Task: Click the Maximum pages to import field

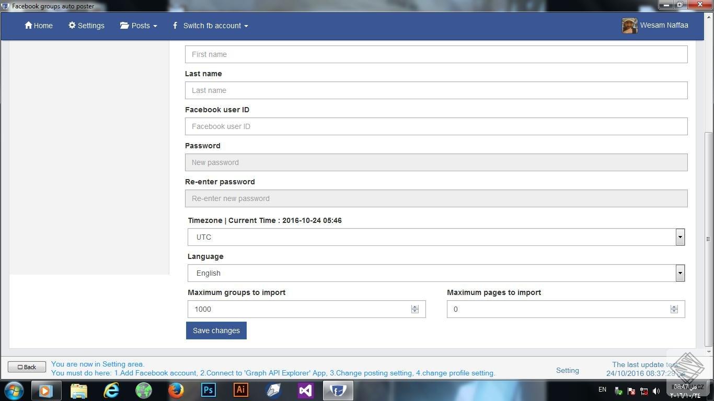Action: [566, 309]
